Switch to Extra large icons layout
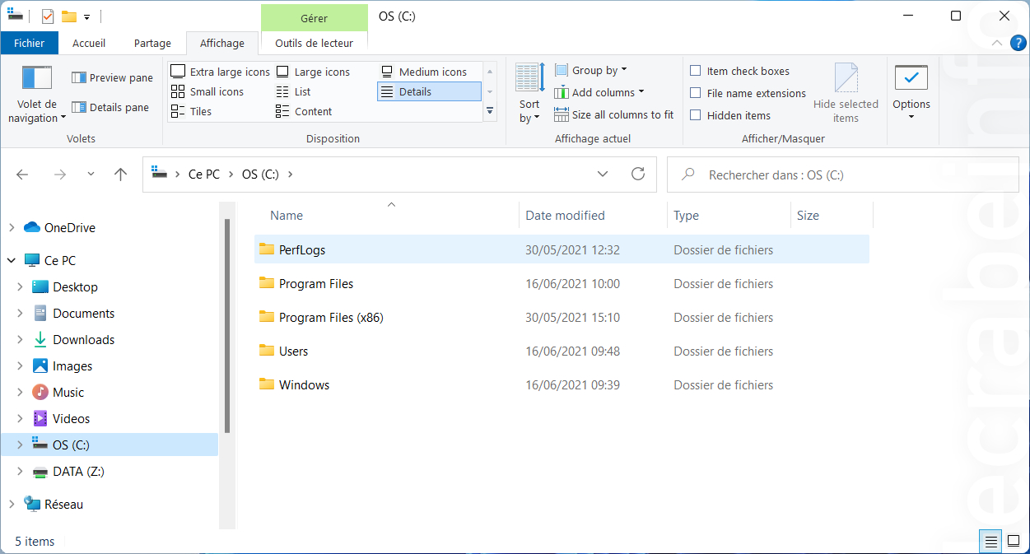The width and height of the screenshot is (1030, 554). [x=221, y=72]
